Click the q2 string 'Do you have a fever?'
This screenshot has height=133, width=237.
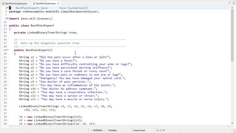click(57, 61)
